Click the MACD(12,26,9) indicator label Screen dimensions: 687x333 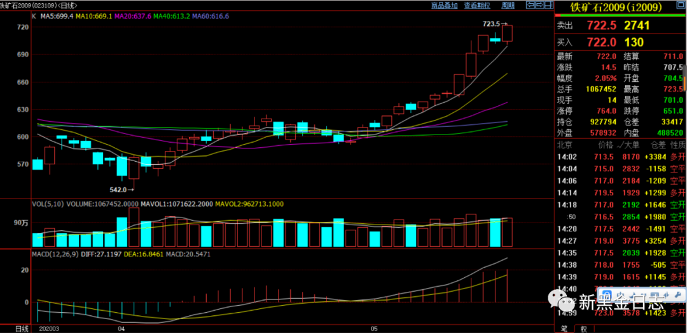click(55, 254)
